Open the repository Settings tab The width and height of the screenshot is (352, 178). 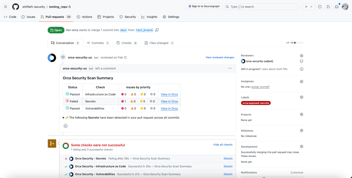coord(171,17)
